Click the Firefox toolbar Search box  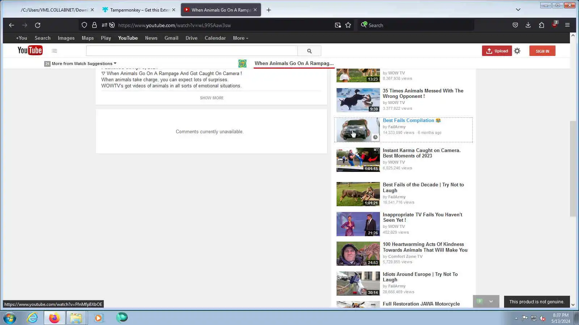416,25
